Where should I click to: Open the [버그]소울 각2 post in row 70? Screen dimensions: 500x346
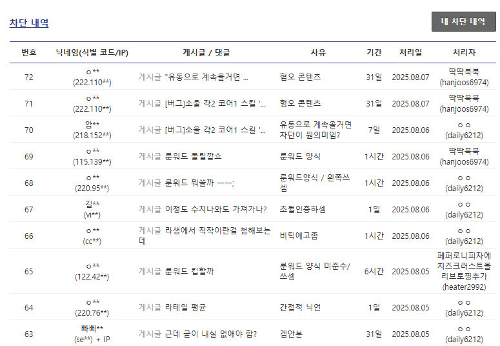point(215,130)
